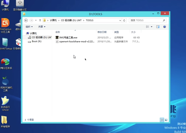186x133 pixels.
Task: Click 计算机 breadcrumb in address bar
Action: click(53, 20)
